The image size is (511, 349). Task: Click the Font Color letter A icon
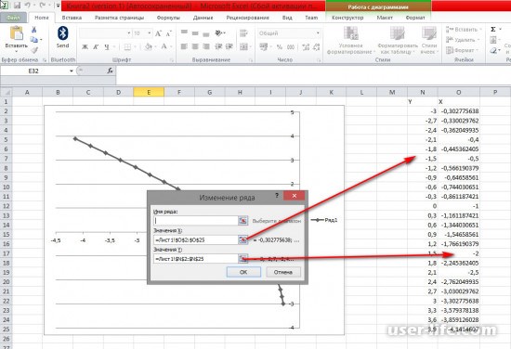coord(164,47)
